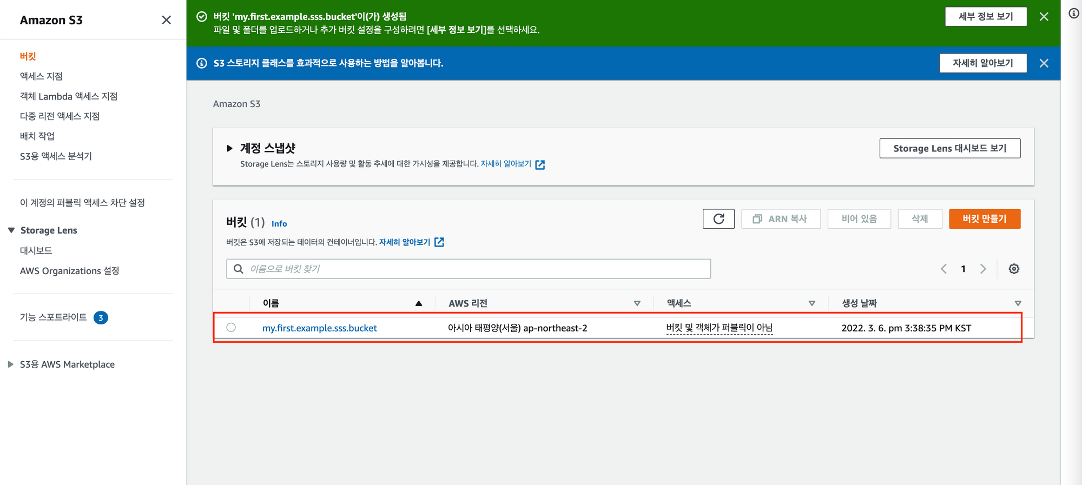This screenshot has height=485, width=1082.
Task: Click the Amazon S3 breadcrumb
Action: [x=236, y=104]
